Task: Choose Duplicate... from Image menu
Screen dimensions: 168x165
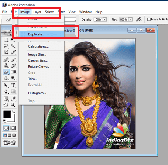Action: tap(41, 34)
